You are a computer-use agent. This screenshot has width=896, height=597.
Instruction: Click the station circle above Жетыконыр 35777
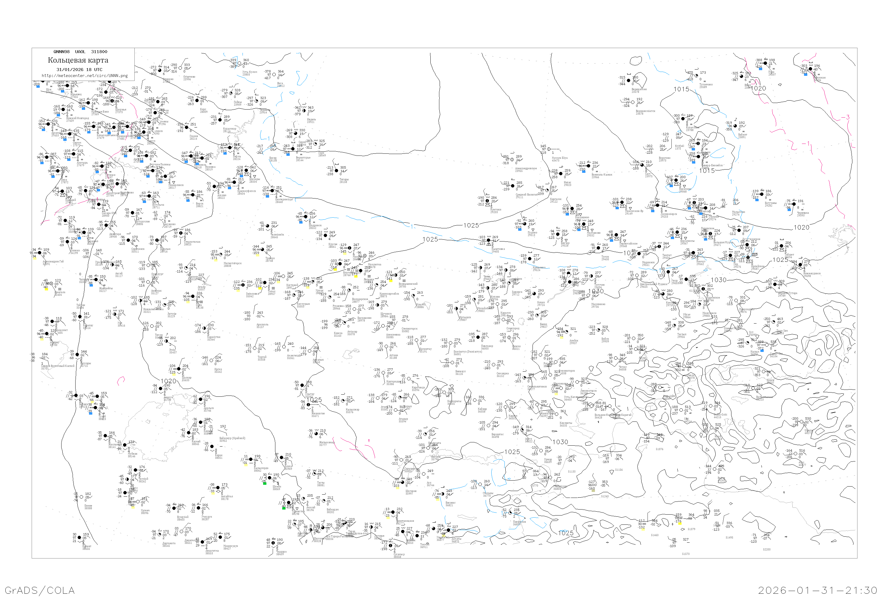pyautogui.click(x=316, y=434)
